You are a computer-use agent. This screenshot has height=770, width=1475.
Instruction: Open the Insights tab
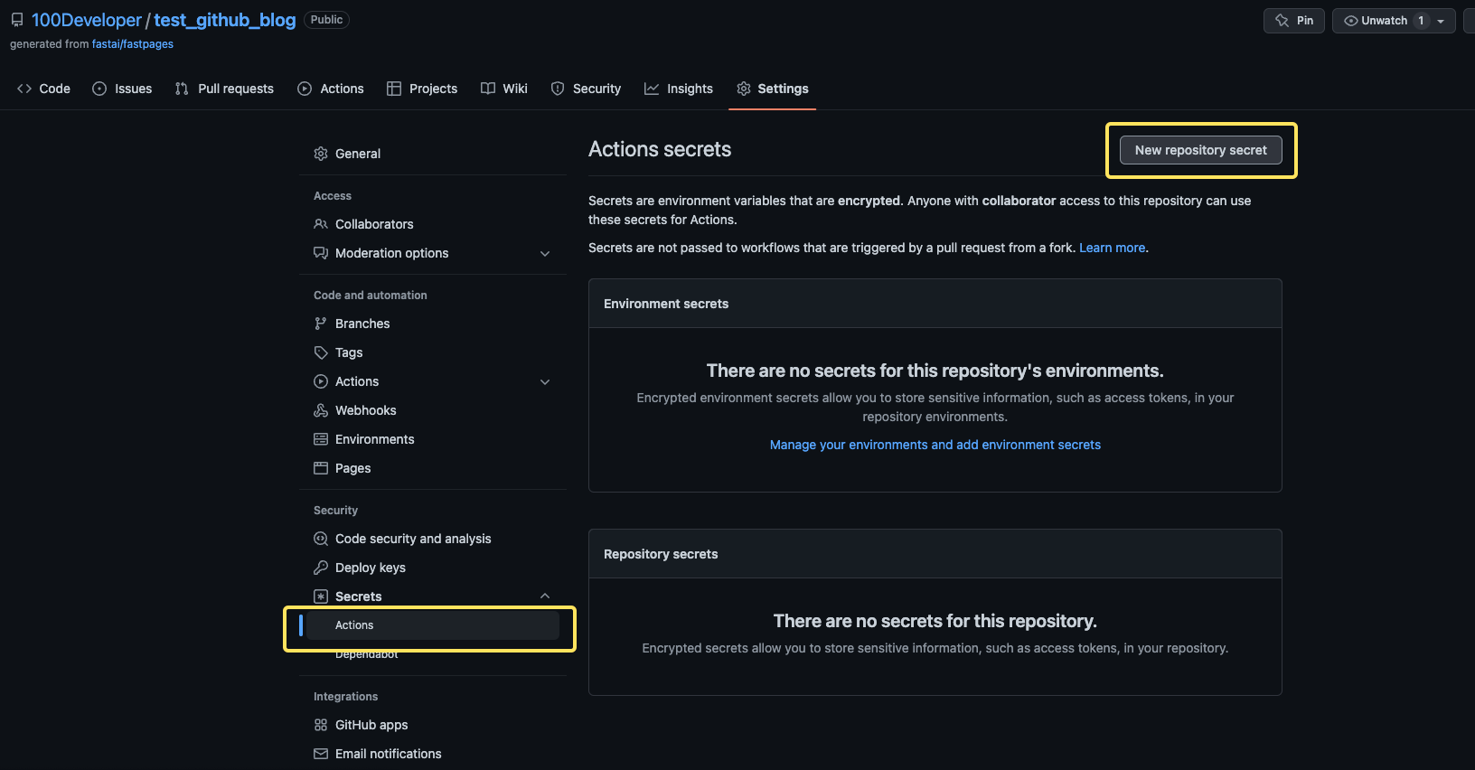coord(679,89)
